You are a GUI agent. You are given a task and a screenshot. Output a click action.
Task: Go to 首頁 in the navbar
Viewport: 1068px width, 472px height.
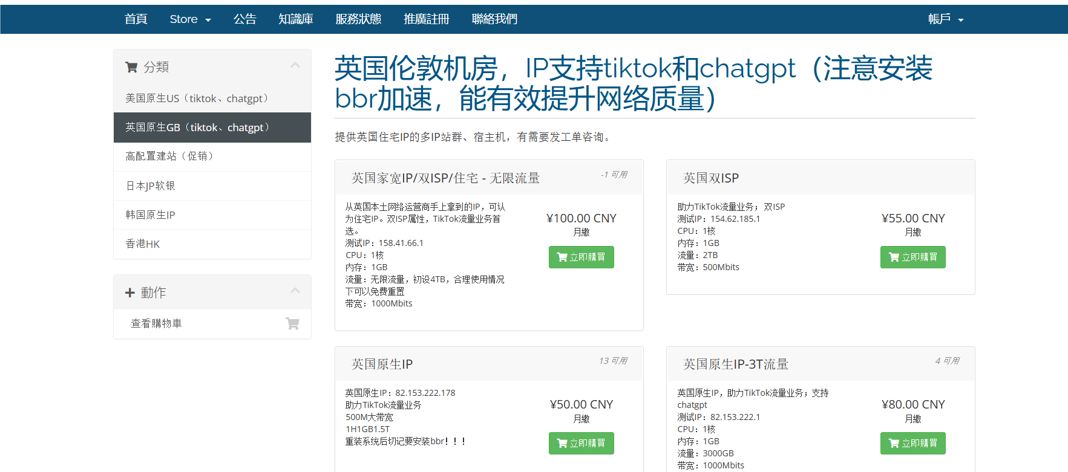136,19
